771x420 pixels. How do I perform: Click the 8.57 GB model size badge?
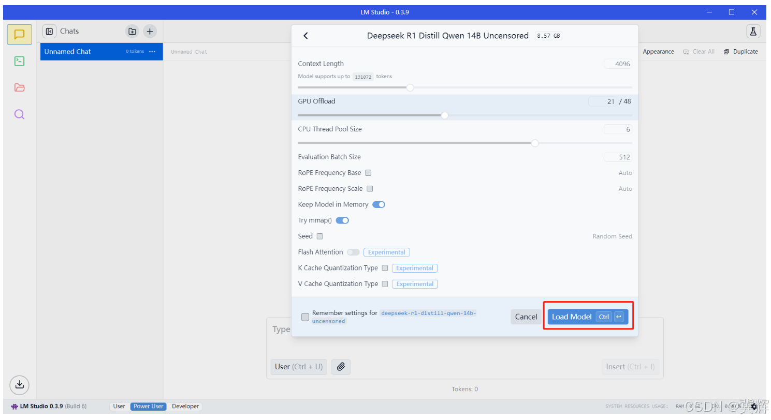(x=548, y=36)
